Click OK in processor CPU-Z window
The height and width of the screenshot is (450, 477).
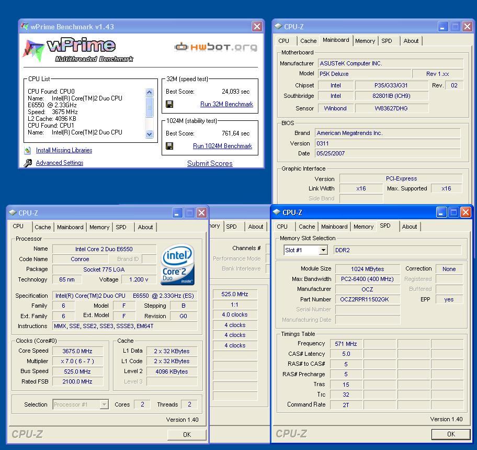(x=187, y=434)
